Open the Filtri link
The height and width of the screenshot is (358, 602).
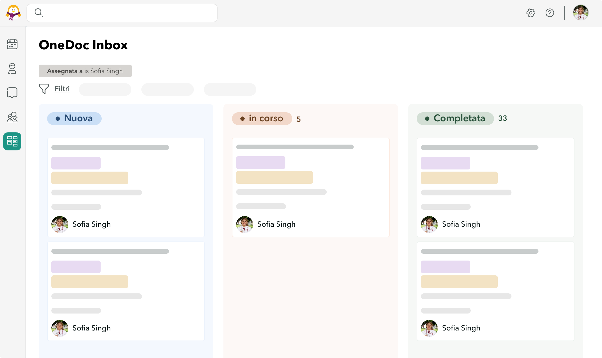pyautogui.click(x=62, y=89)
